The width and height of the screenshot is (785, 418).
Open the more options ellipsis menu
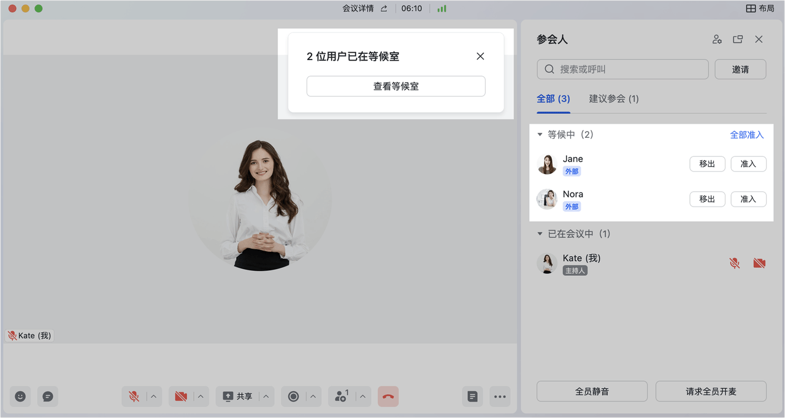(x=500, y=397)
